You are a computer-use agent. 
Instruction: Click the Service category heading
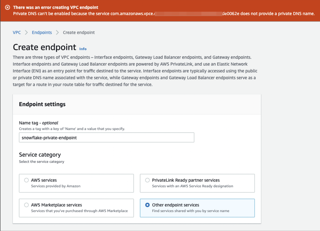40,155
